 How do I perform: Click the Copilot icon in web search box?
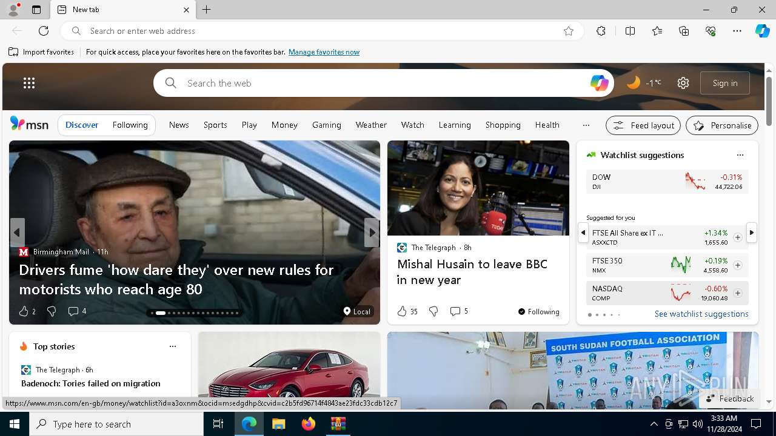[599, 83]
